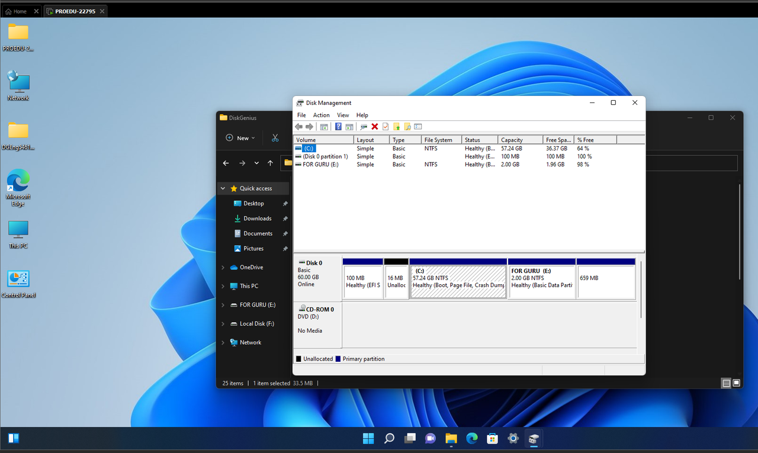Open Microsoft Store from the taskbar
The width and height of the screenshot is (758, 453).
(492, 439)
